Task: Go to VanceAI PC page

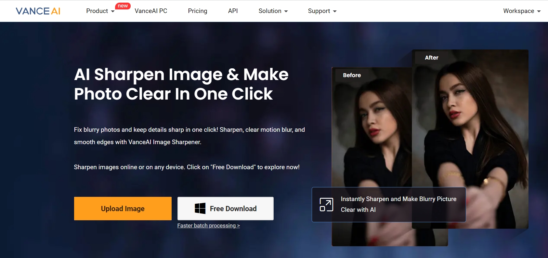Action: [x=151, y=11]
